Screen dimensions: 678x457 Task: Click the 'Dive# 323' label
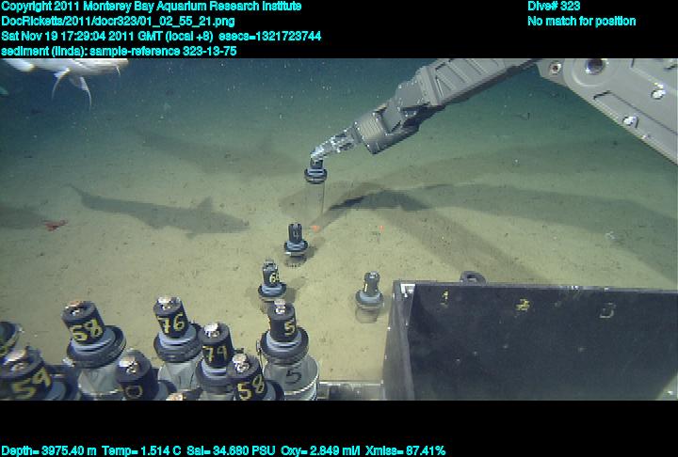click(x=552, y=7)
